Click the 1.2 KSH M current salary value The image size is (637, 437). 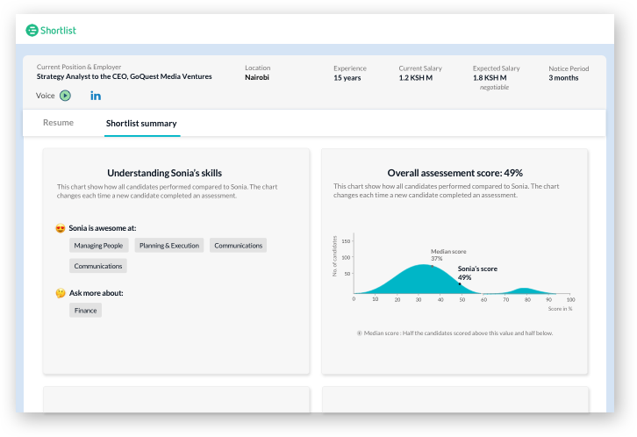(x=416, y=77)
